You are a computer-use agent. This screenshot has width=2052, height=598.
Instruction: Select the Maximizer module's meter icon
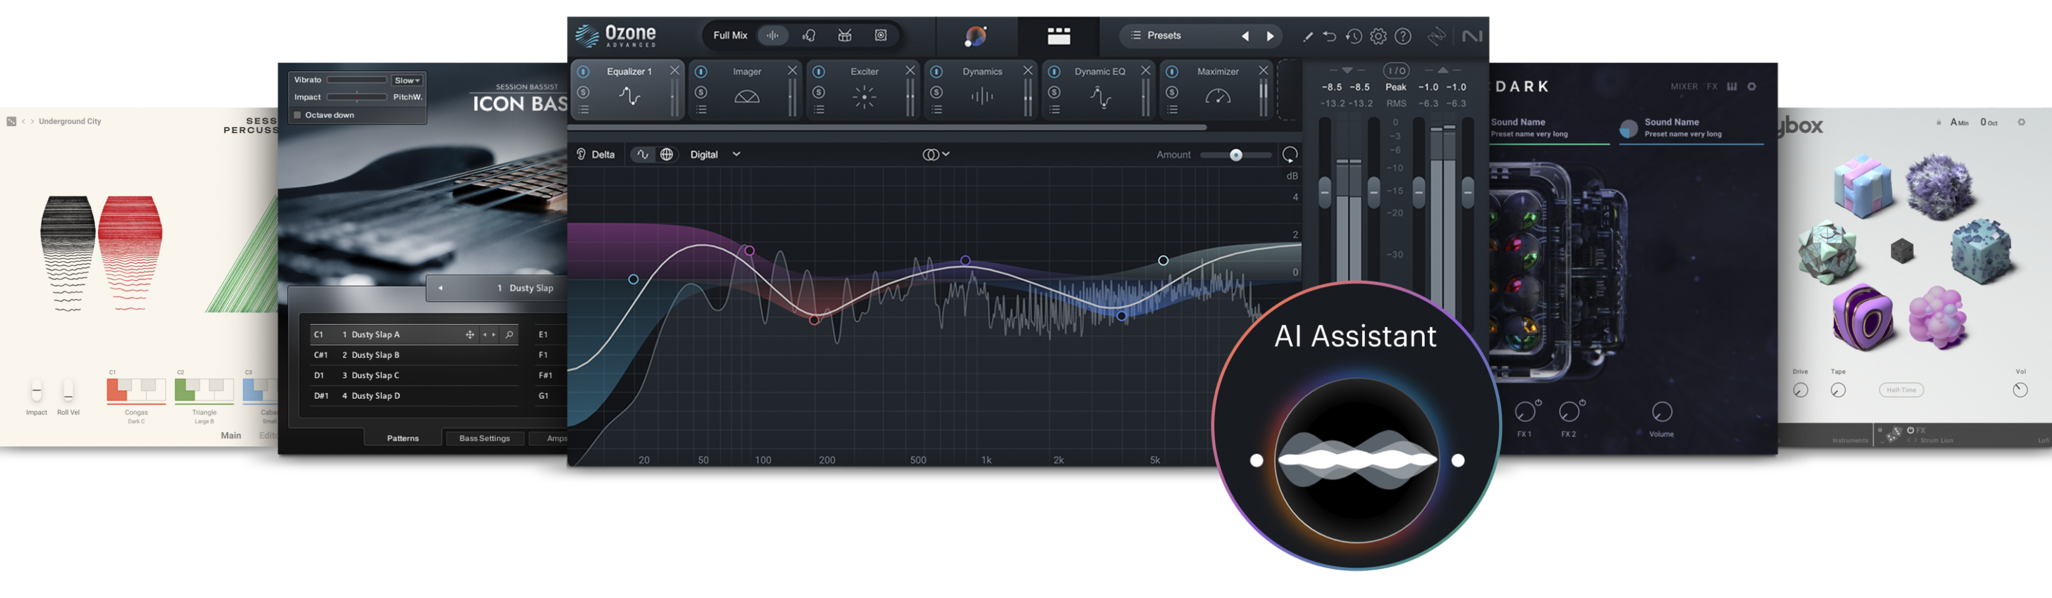point(1218,97)
